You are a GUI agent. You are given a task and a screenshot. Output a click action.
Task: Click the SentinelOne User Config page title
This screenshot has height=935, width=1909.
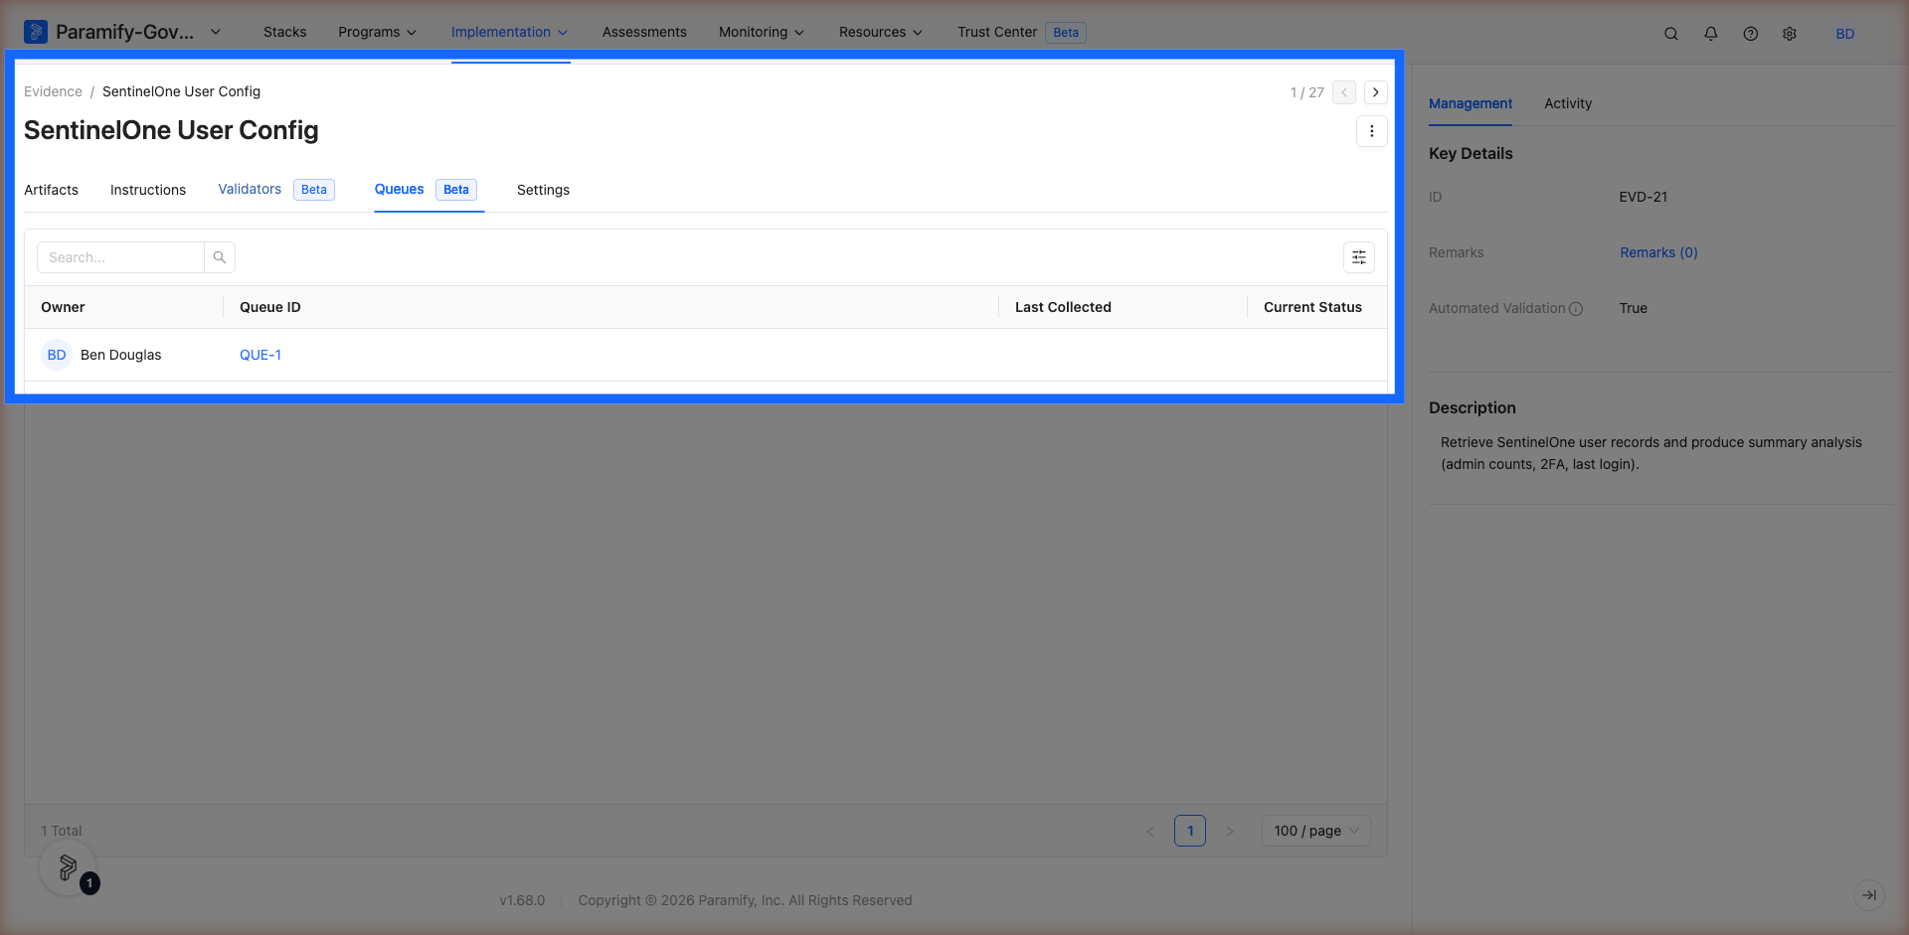[x=171, y=130]
